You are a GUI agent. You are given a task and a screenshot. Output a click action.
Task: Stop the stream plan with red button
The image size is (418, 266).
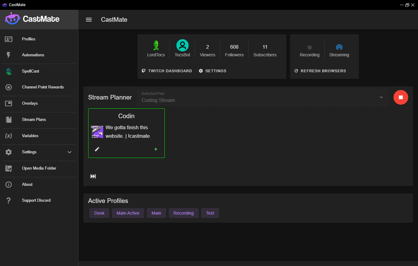(x=401, y=97)
